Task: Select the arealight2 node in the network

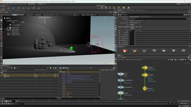Action: point(145,75)
